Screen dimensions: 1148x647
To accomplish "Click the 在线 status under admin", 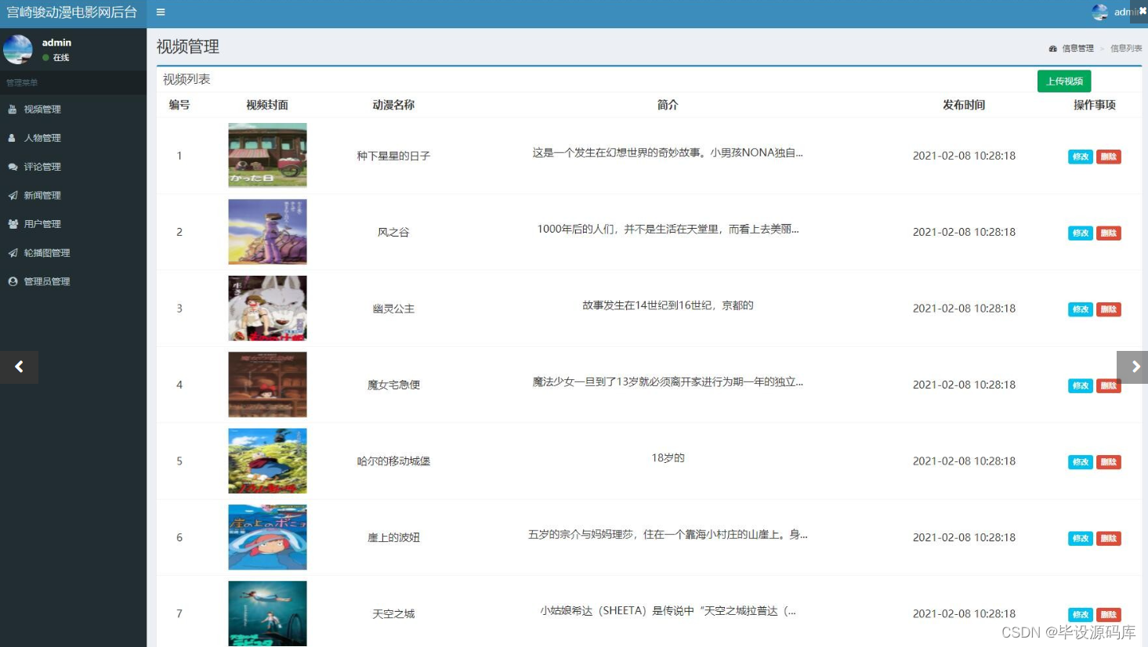I will pyautogui.click(x=61, y=58).
